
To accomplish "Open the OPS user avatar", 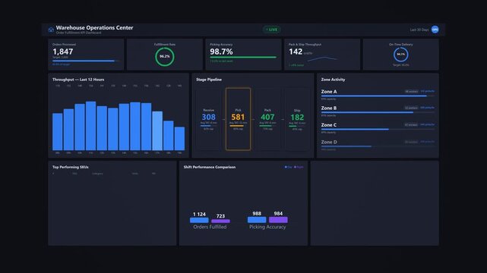I will pyautogui.click(x=435, y=30).
